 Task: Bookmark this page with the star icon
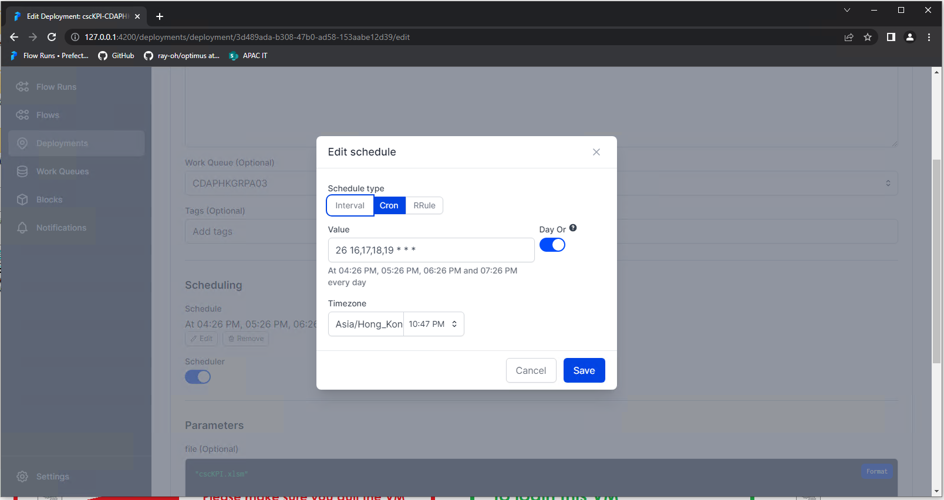[868, 37]
